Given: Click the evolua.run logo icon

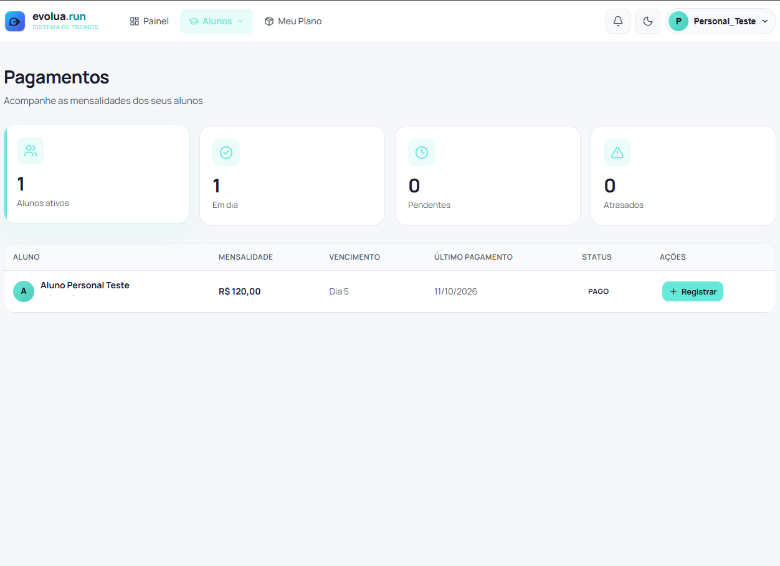Looking at the screenshot, I should pos(15,21).
